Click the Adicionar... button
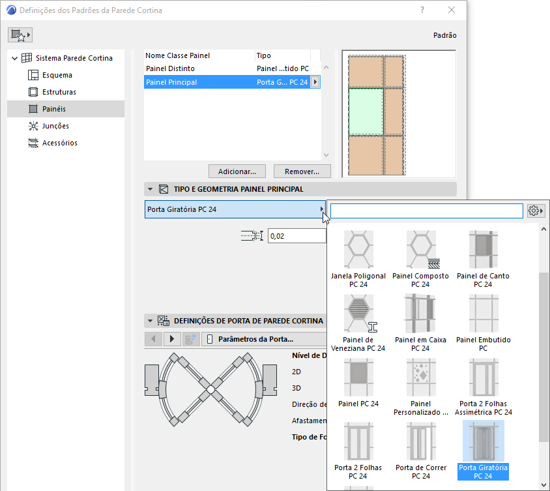 [237, 171]
